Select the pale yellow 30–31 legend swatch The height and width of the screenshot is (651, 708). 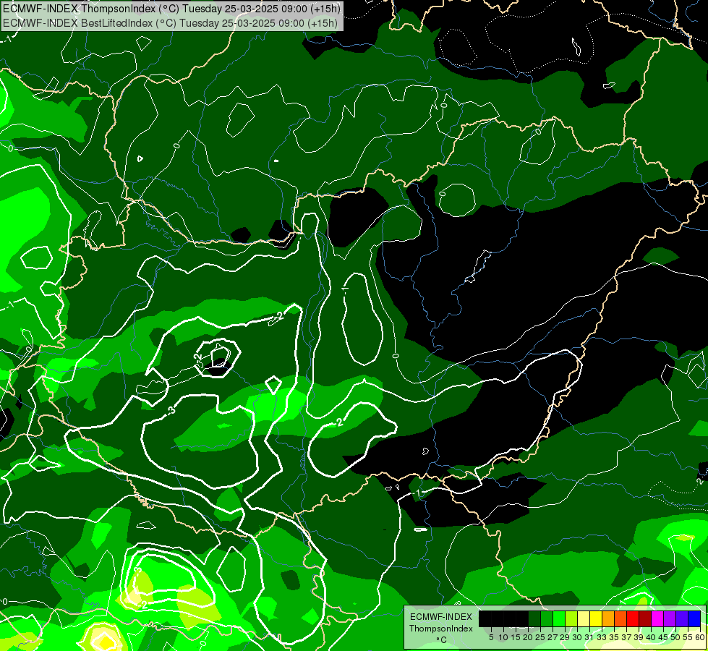(x=584, y=618)
